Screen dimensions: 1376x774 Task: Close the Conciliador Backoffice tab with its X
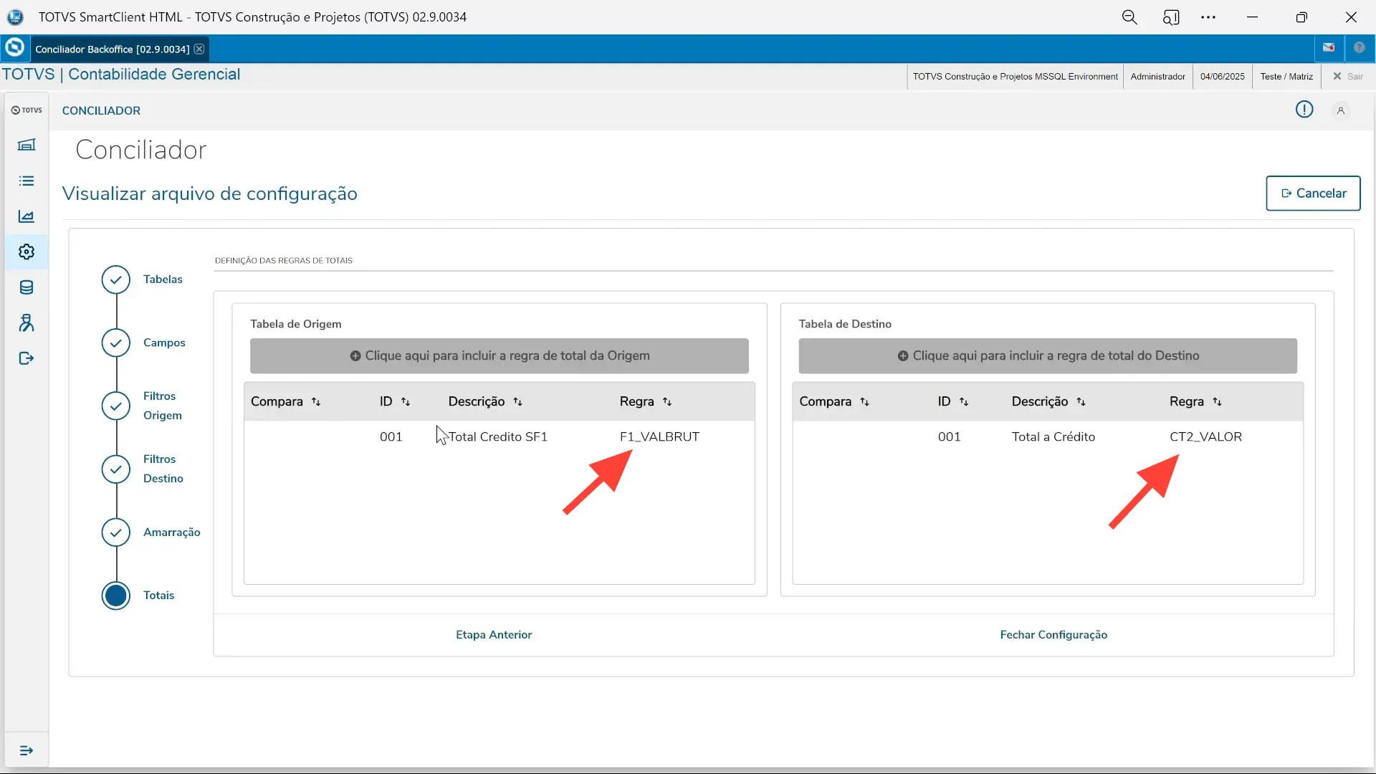(x=199, y=49)
